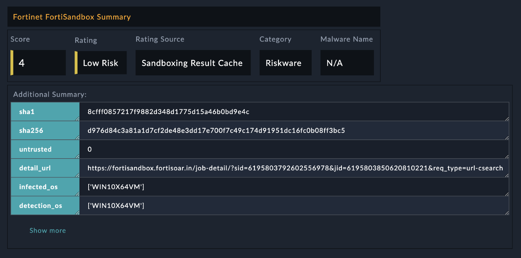The width and height of the screenshot is (521, 258).
Task: Click the resize handle on detail_url label cell
Action: (x=77, y=175)
